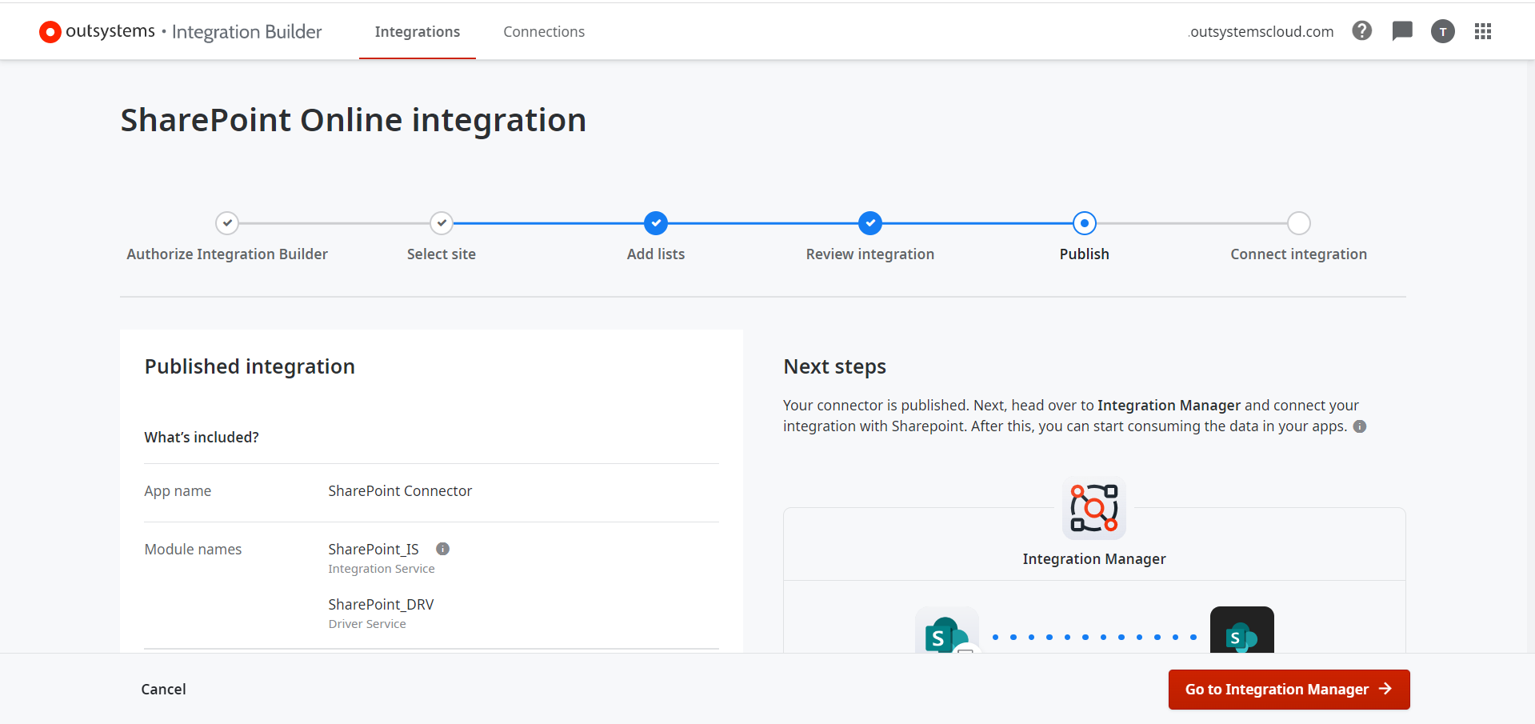Click the user avatar T icon
This screenshot has height=724, width=1535.
click(1442, 32)
